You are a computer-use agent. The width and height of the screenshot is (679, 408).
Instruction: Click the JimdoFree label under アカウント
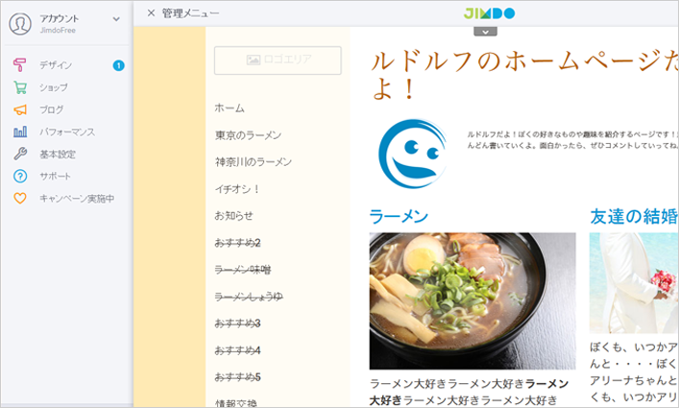pos(58,31)
